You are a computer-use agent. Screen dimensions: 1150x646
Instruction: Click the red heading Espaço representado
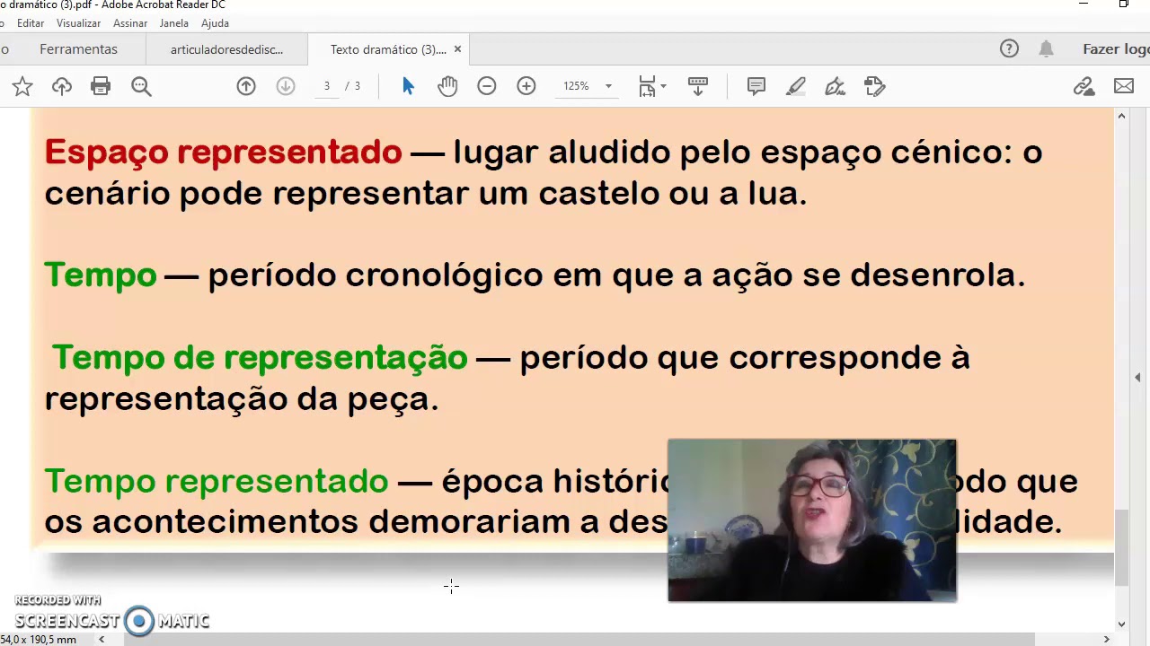click(223, 152)
